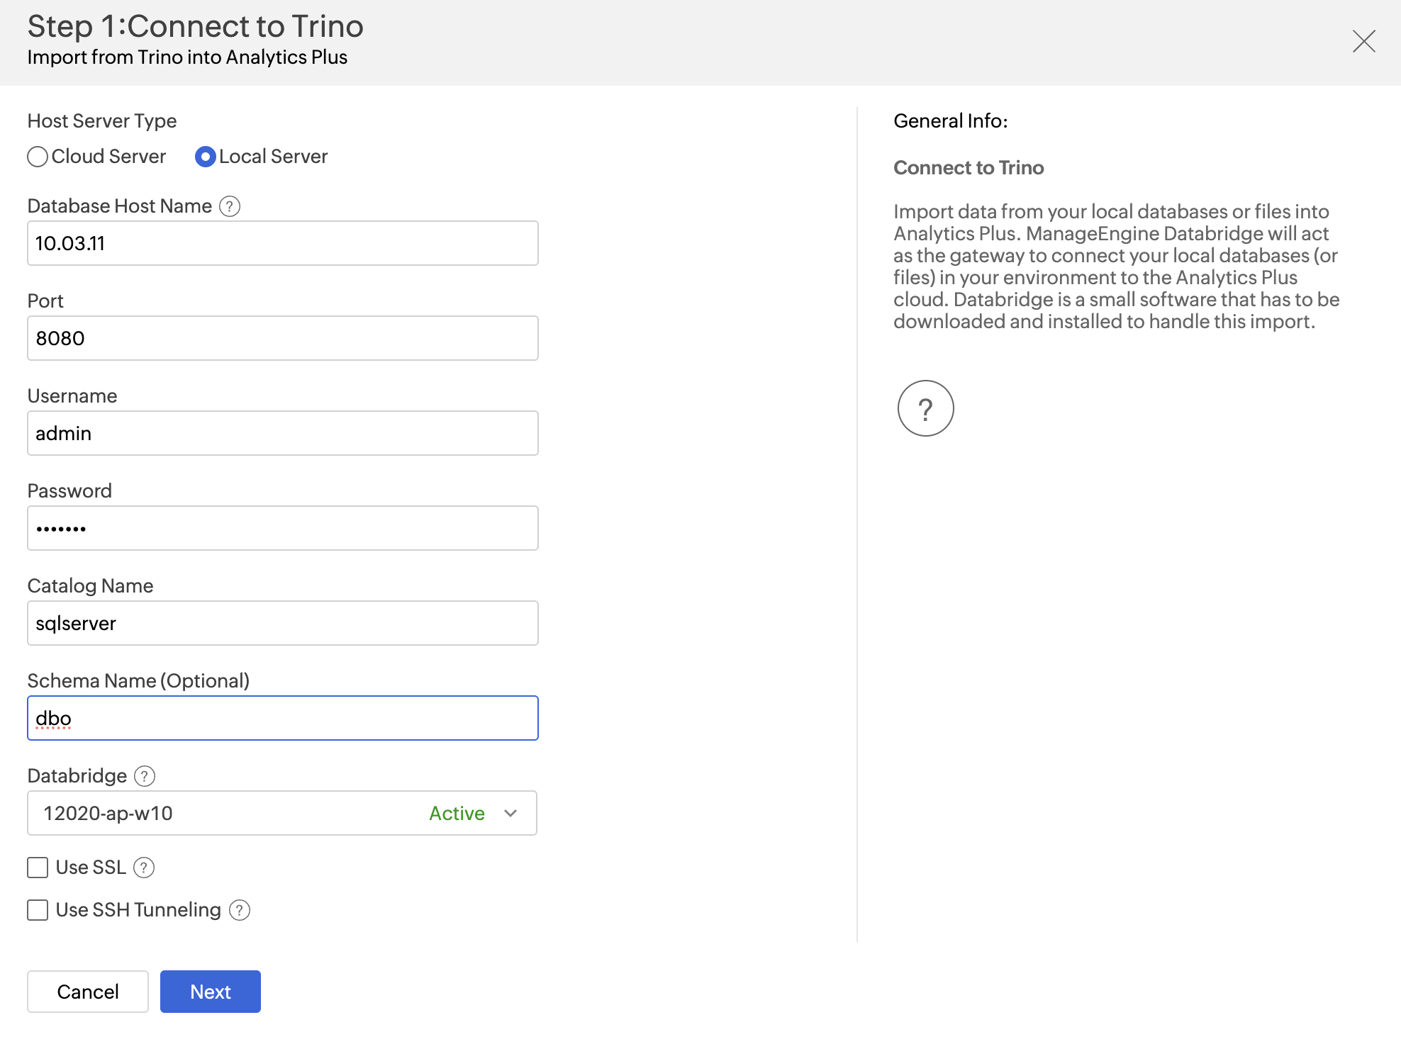The image size is (1401, 1049).
Task: Click the green 'Active' status text
Action: click(x=457, y=813)
